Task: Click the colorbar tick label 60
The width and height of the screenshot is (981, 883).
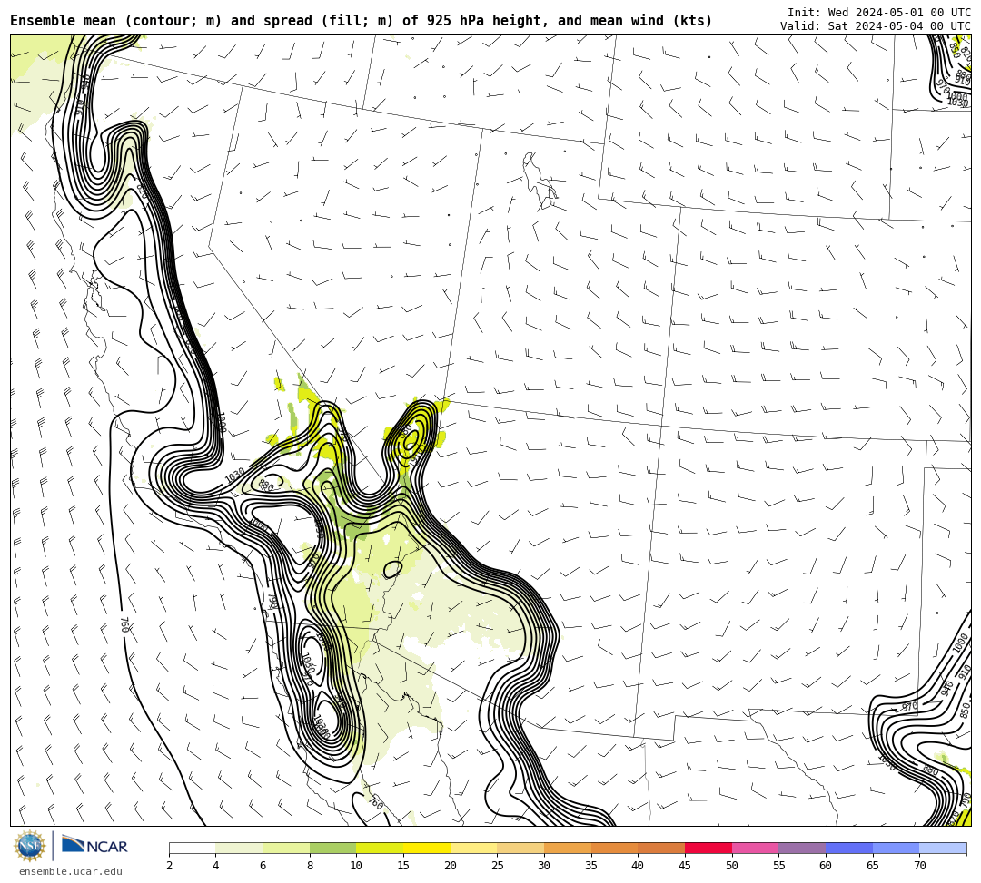Action: (826, 866)
